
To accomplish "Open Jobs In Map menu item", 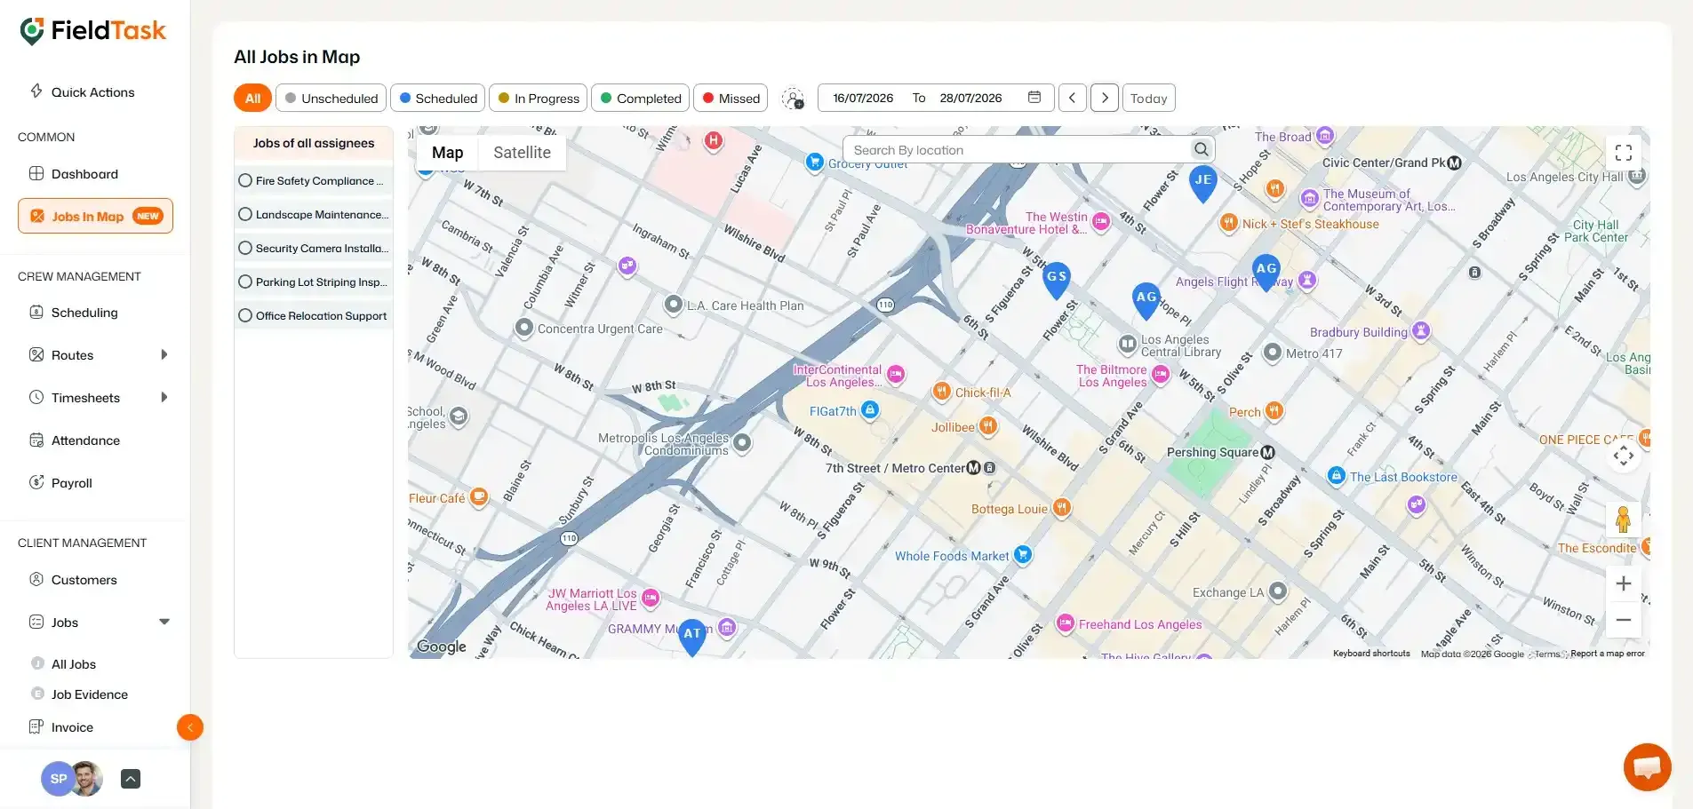I will [95, 216].
